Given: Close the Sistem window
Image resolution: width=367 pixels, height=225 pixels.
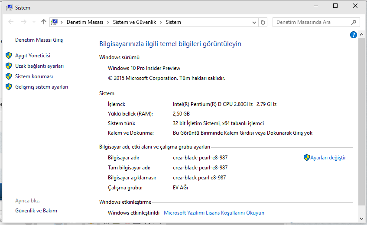Looking at the screenshot, I should [x=355, y=6].
